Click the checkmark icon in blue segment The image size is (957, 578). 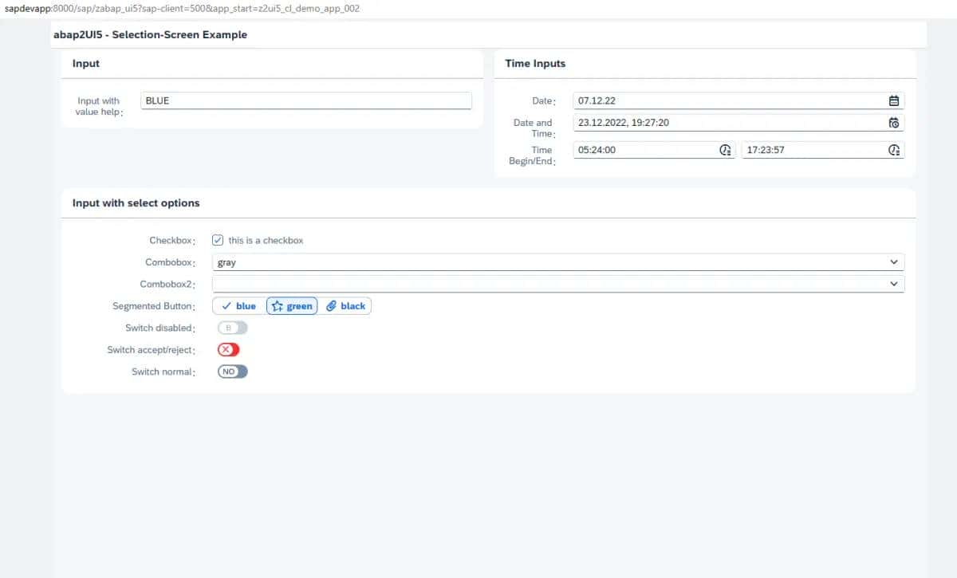pyautogui.click(x=226, y=305)
